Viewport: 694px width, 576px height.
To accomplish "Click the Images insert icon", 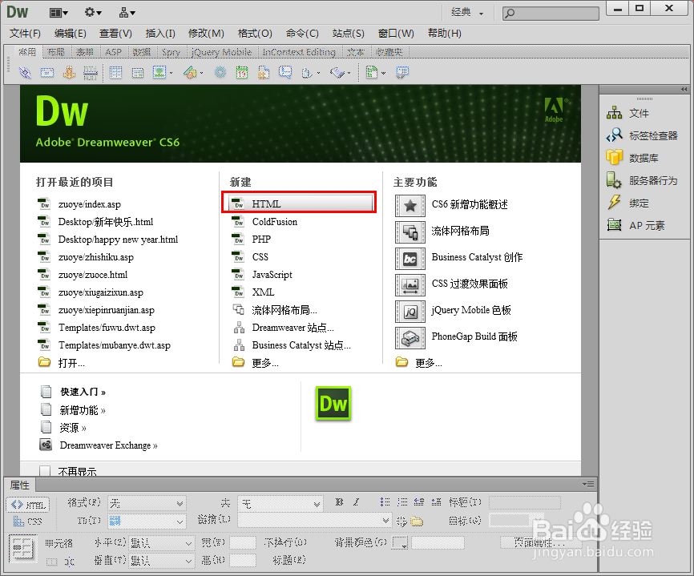I will pyautogui.click(x=159, y=72).
